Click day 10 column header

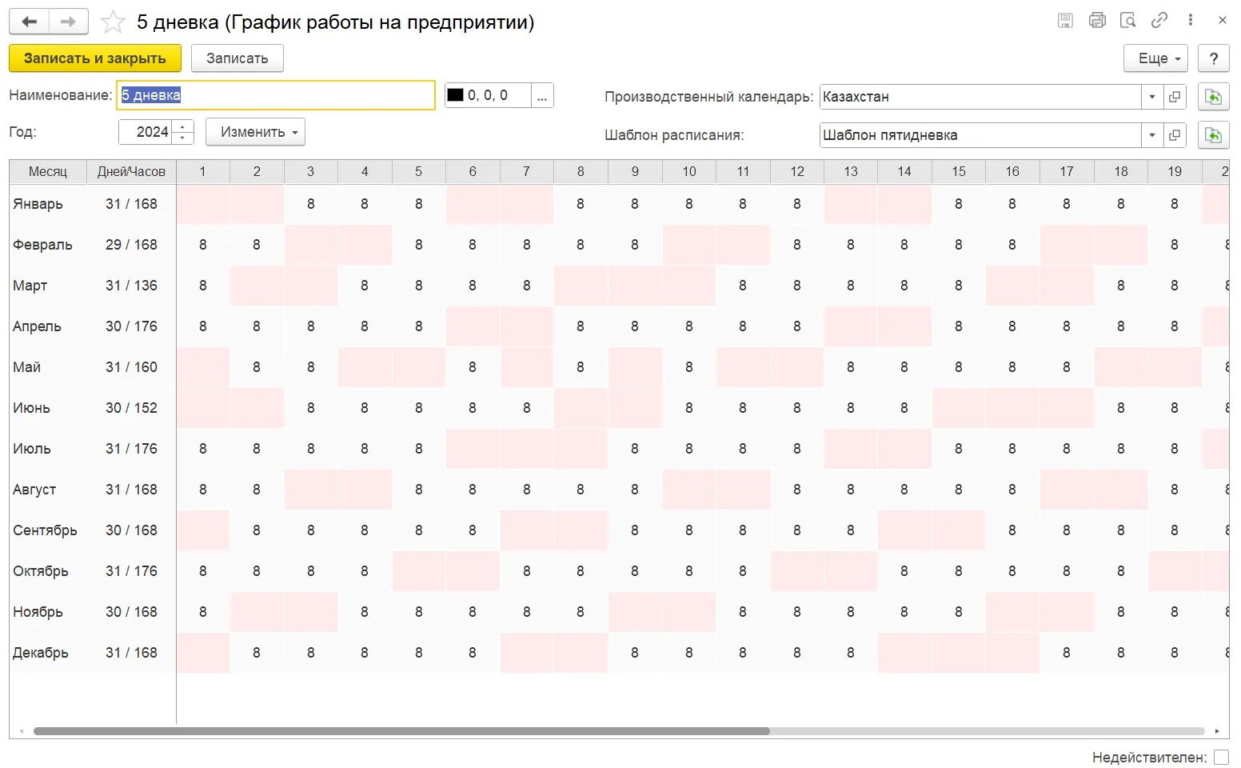689,171
